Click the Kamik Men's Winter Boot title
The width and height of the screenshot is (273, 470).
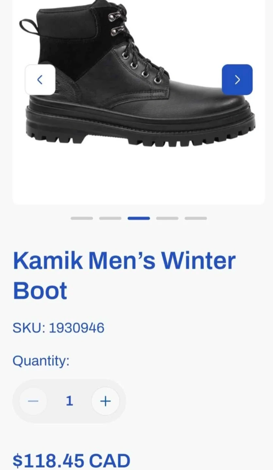[124, 275]
